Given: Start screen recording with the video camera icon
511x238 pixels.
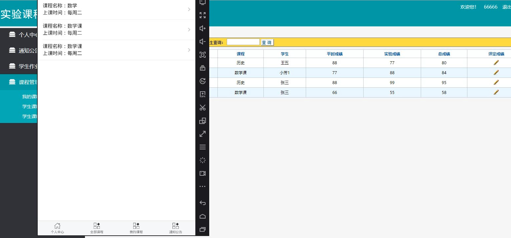Looking at the screenshot, I should pos(203,173).
